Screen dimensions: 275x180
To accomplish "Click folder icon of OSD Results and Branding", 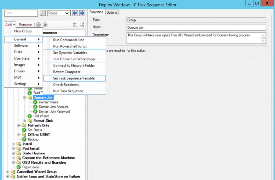I will 19,163.
